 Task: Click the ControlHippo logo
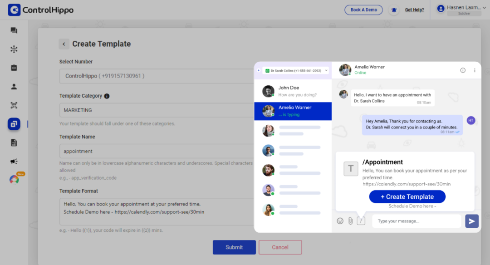point(41,10)
